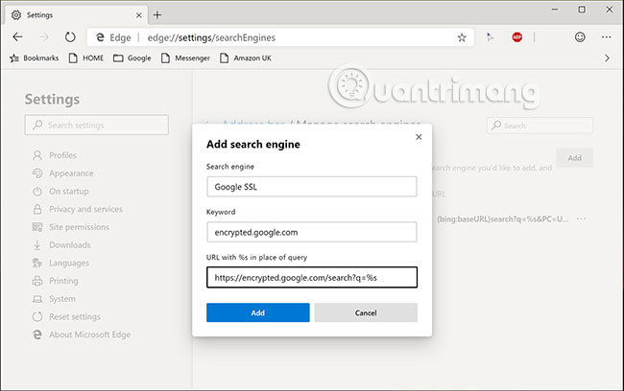Open Printing settings

pos(56,281)
